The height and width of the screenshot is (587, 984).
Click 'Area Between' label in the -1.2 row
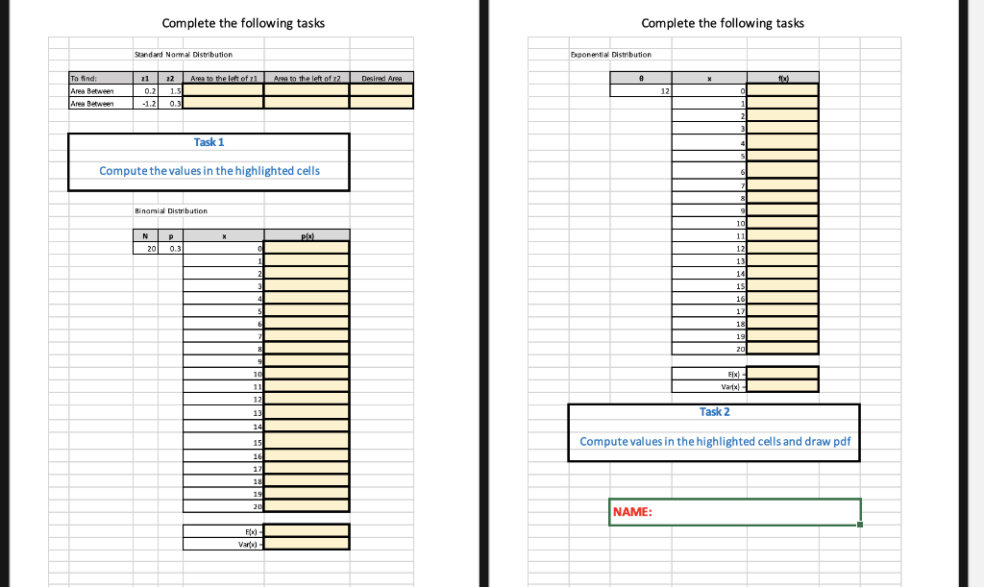coord(101,104)
